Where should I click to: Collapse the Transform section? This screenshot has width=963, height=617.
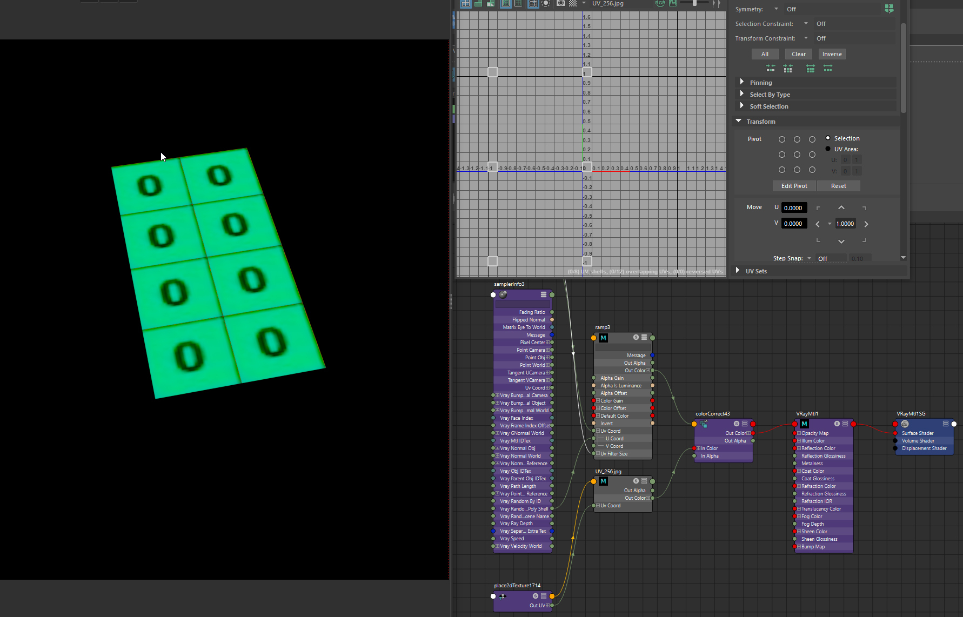[x=738, y=121]
